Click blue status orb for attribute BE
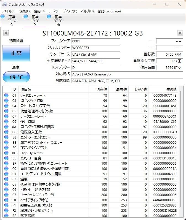Viewport: 186px width, 220px height. tap(6, 158)
